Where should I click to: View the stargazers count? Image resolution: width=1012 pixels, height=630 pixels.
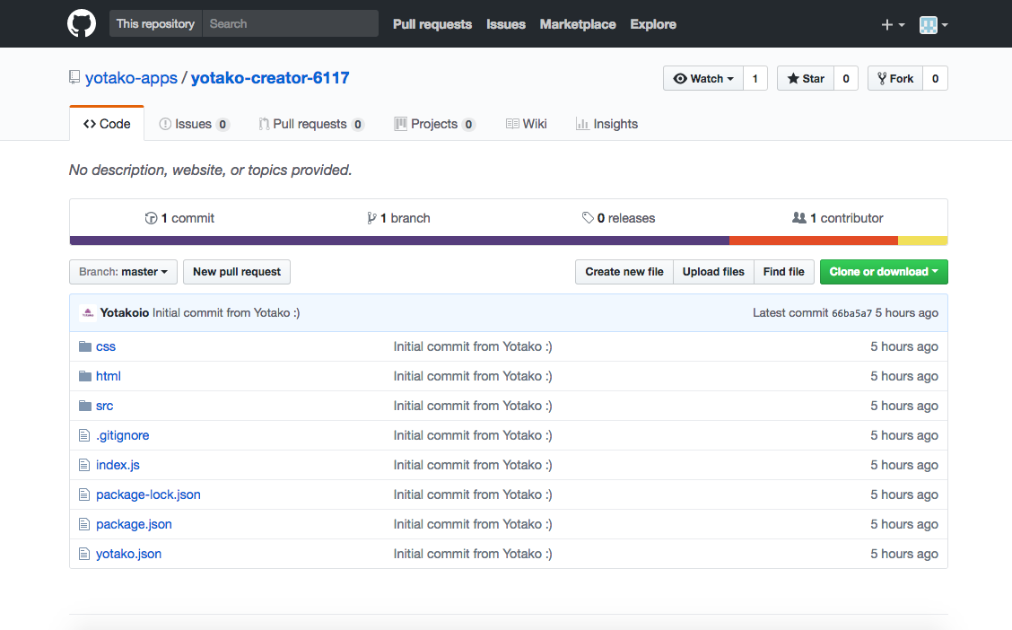point(846,79)
